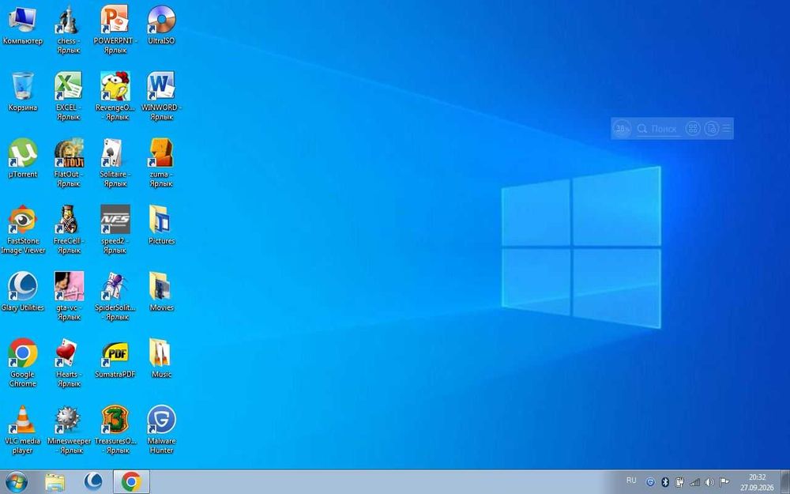Switch to Chrome taskbar button
Screen dimensions: 790x494
131,482
